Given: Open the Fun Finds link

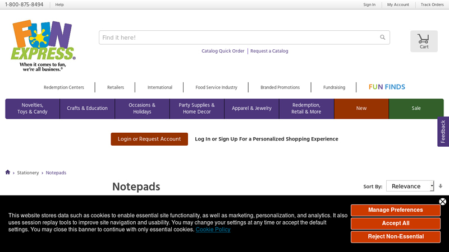Looking at the screenshot, I should (x=387, y=87).
